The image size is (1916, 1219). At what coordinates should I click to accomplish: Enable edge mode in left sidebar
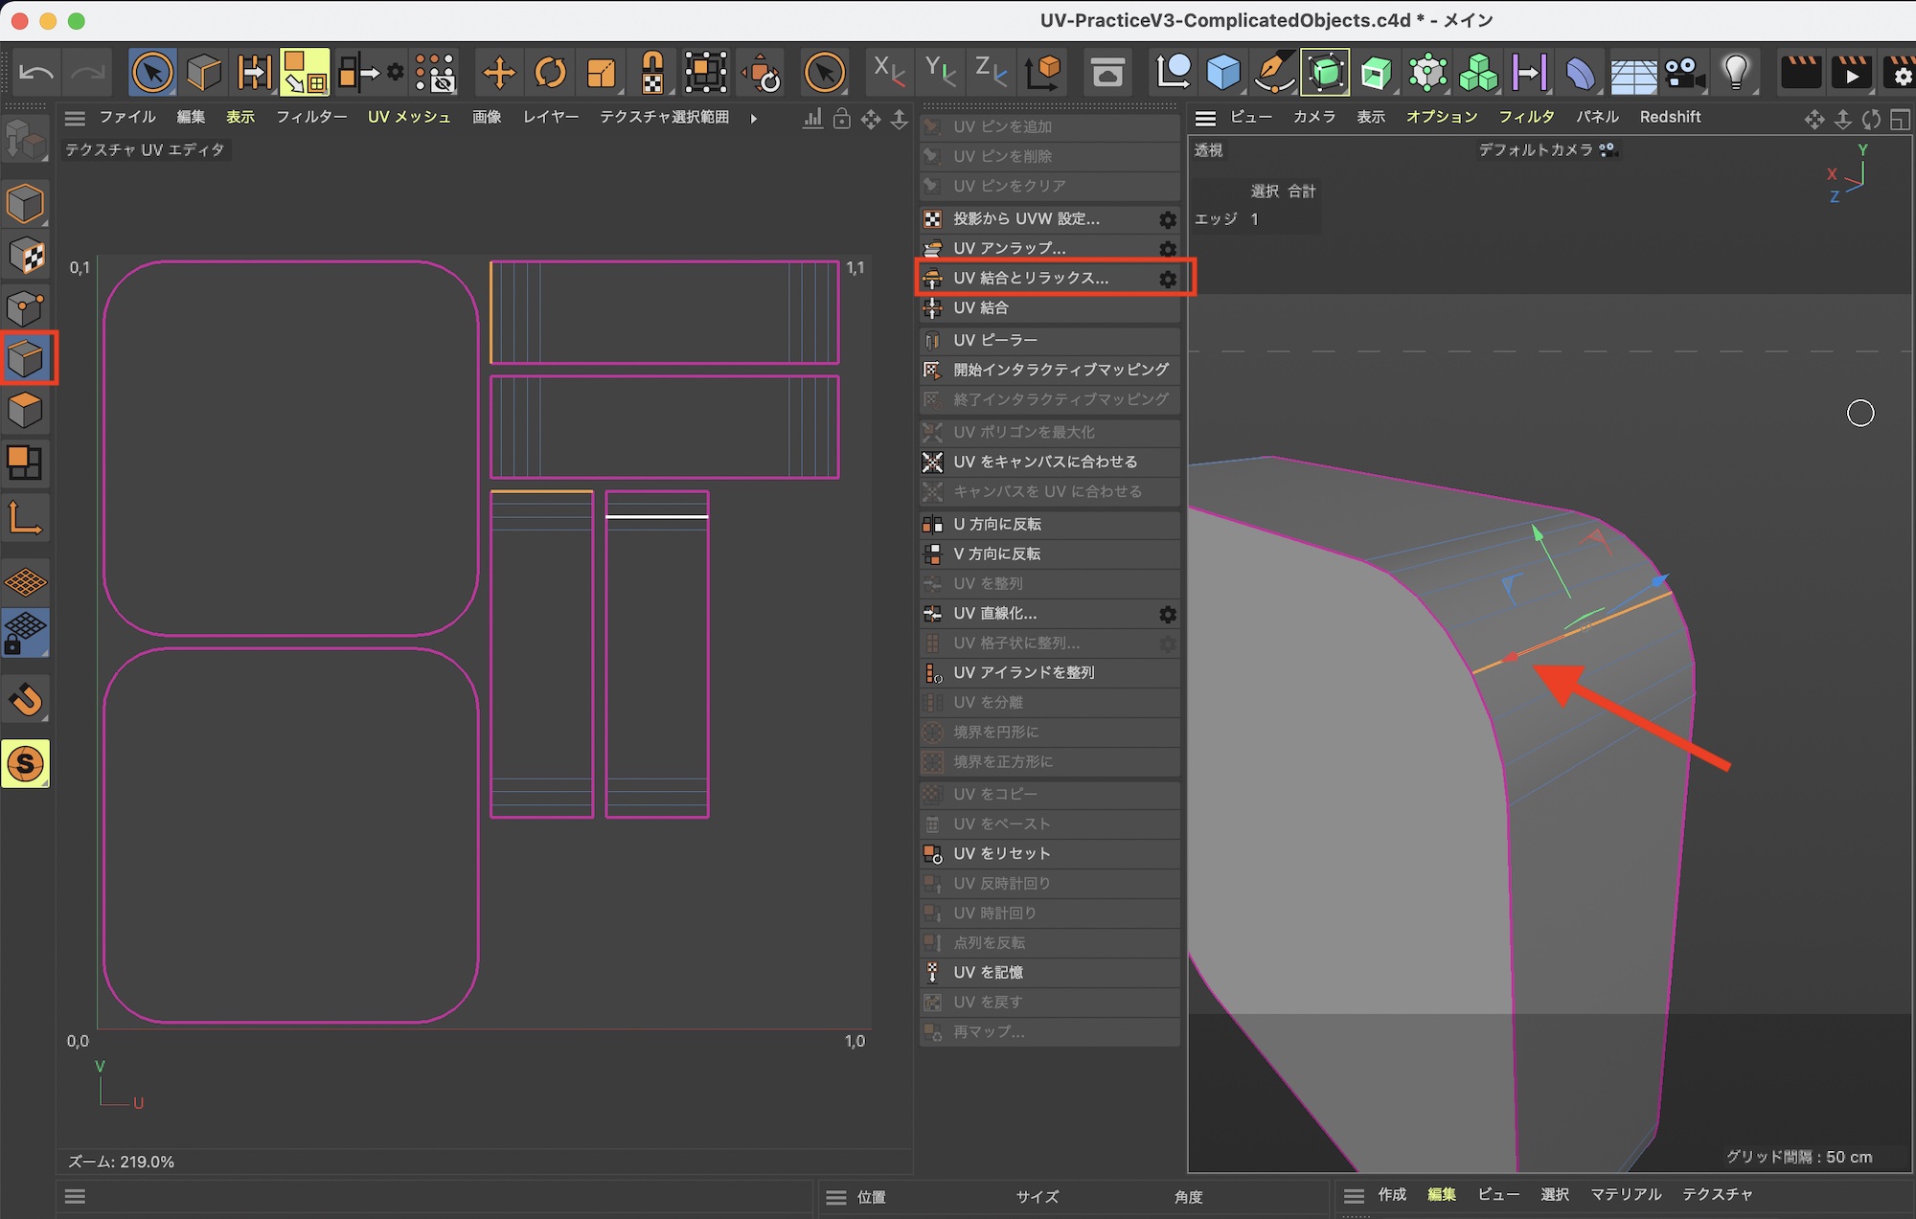tap(26, 358)
